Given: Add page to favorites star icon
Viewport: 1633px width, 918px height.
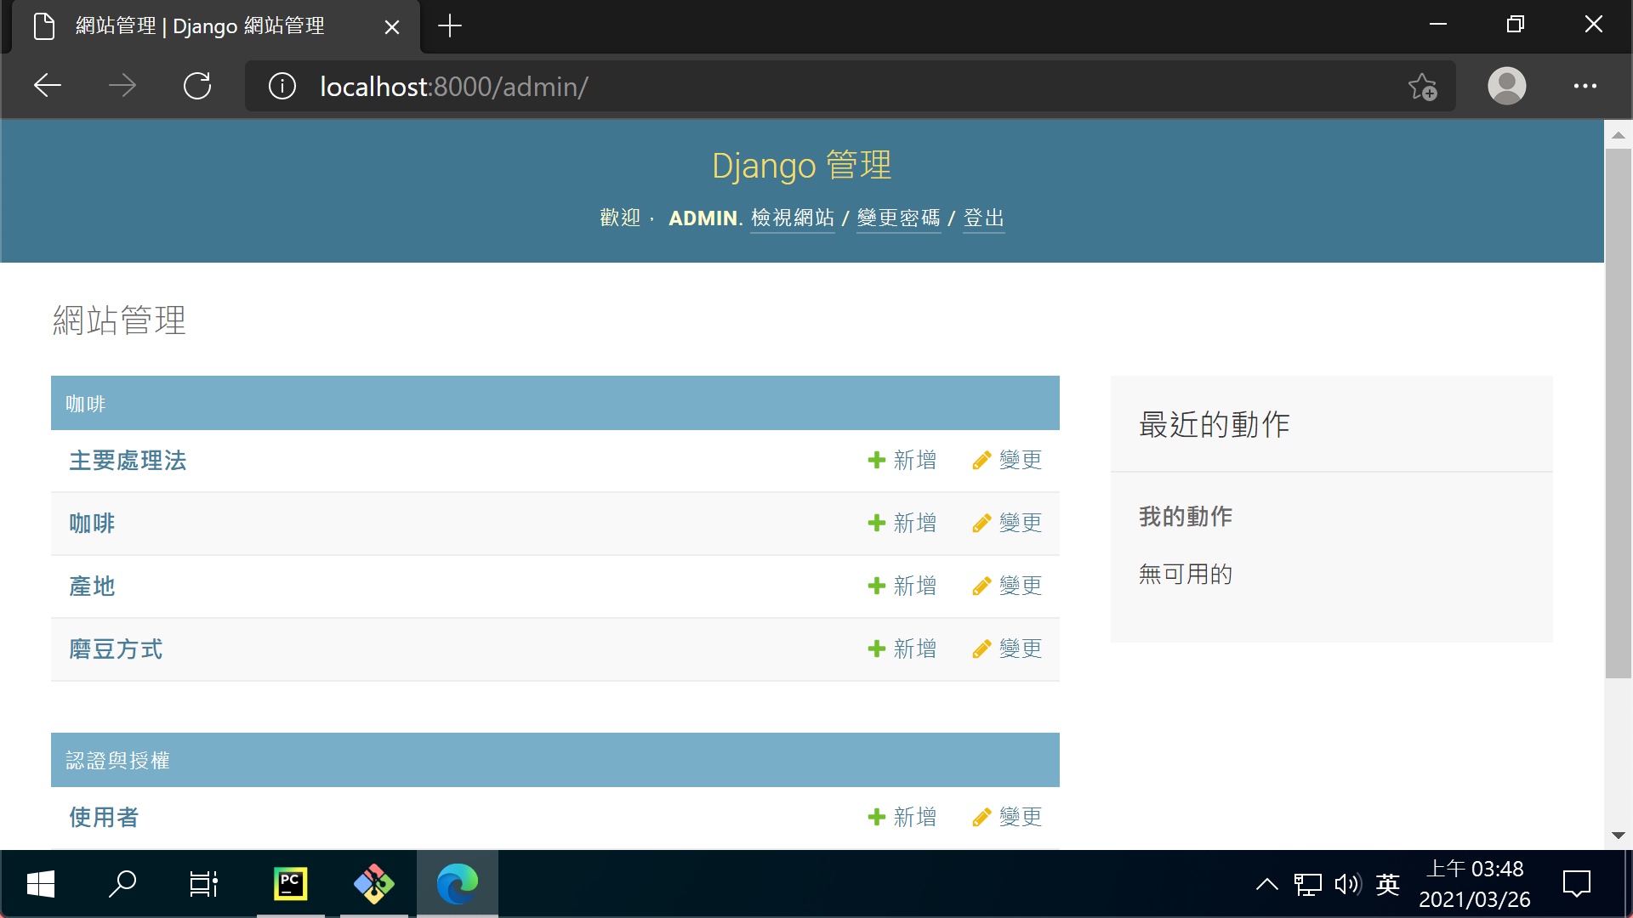Looking at the screenshot, I should (x=1422, y=86).
